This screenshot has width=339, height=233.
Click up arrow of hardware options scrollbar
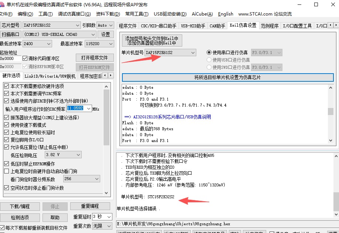[x=106, y=87]
